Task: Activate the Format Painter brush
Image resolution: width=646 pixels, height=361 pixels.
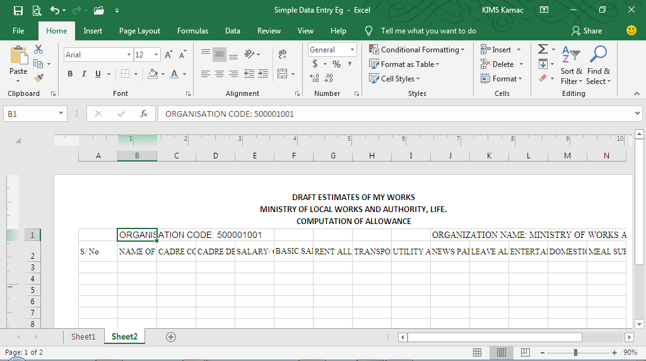Action: click(38, 78)
